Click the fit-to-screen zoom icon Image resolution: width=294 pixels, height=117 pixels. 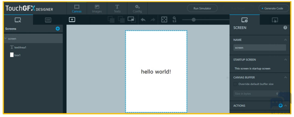(x=164, y=20)
